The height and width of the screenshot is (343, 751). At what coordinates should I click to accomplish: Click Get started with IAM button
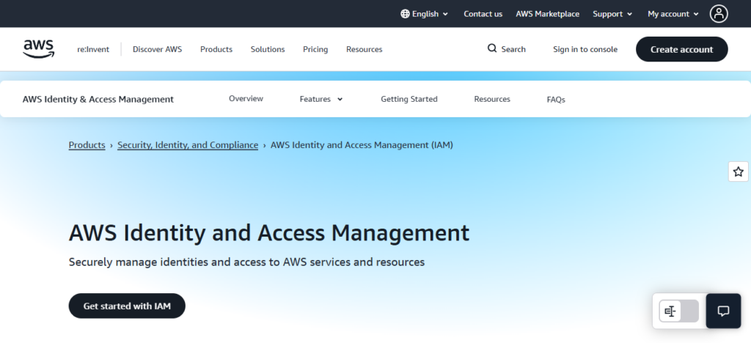click(x=127, y=306)
